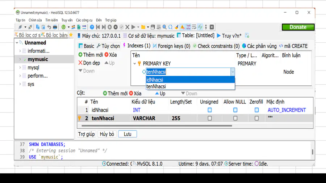Toggle Unsigned checkbox for tenNhacsi
The width and height of the screenshot is (326, 183).
pyautogui.click(x=210, y=118)
